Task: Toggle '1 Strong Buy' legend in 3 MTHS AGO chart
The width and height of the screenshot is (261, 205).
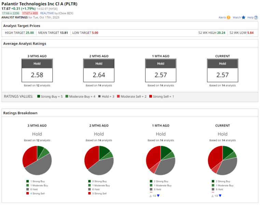Action: (x=36, y=181)
